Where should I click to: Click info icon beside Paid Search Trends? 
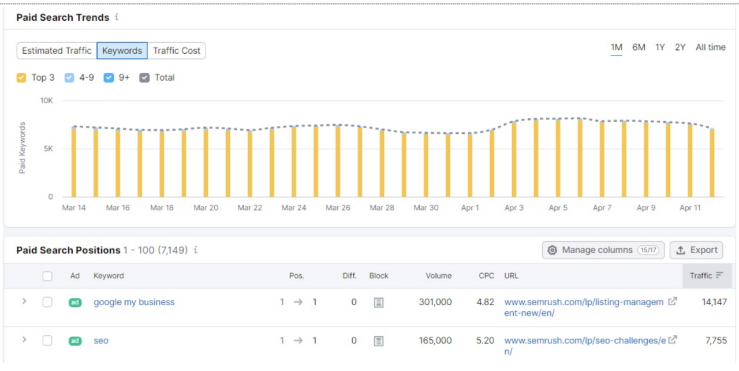tap(117, 17)
